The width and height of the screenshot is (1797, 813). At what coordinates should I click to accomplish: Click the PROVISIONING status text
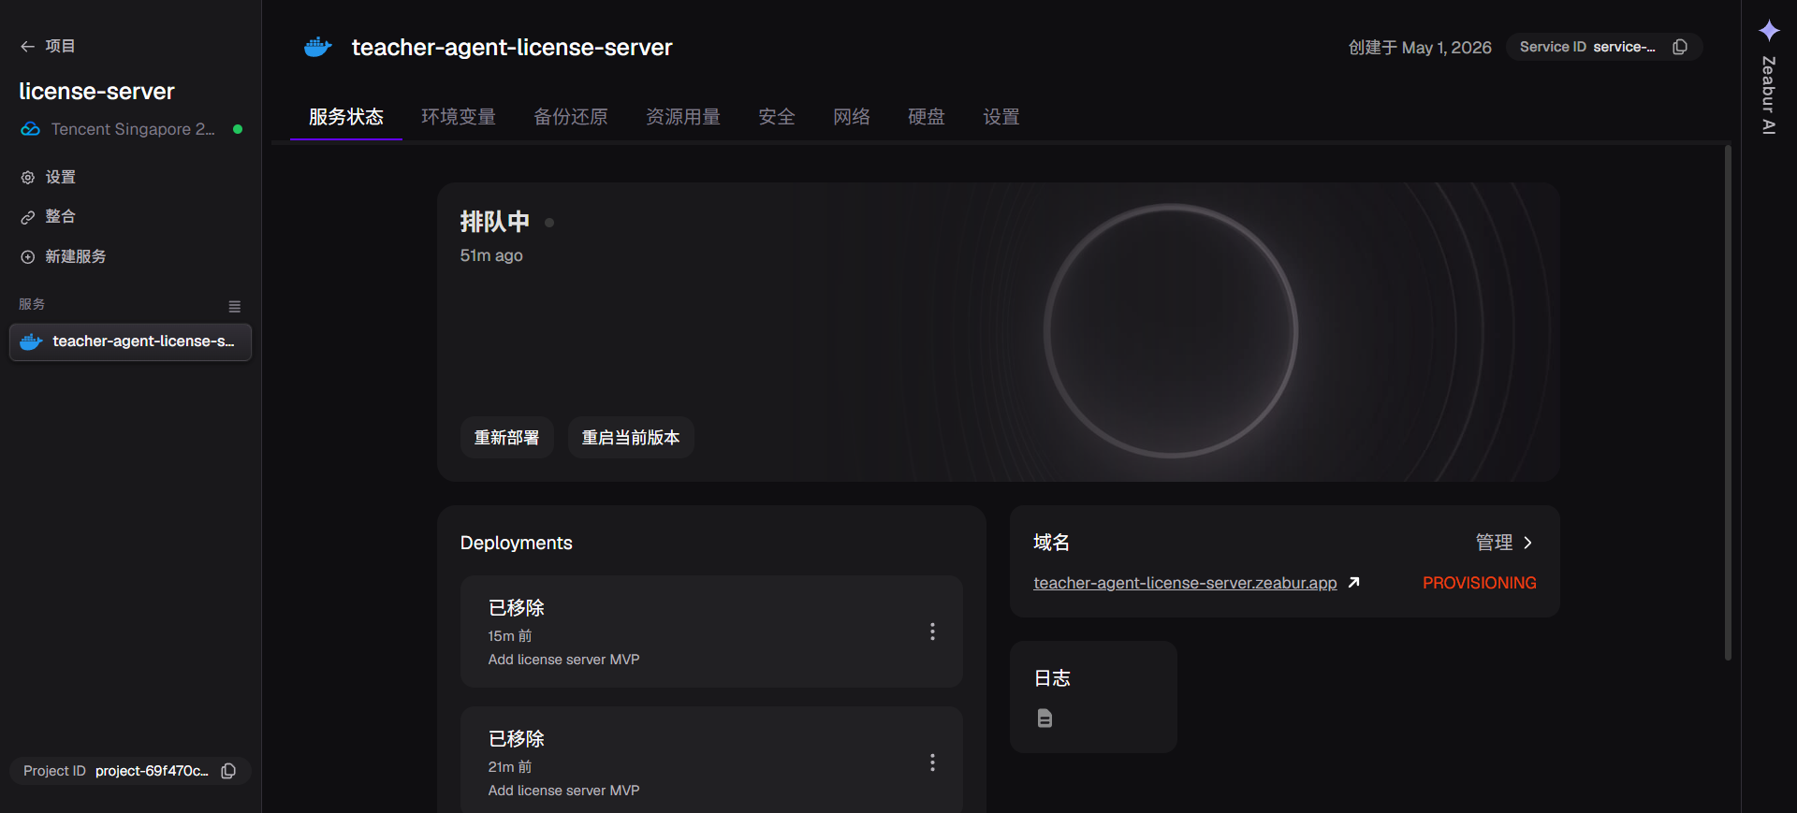click(1480, 583)
